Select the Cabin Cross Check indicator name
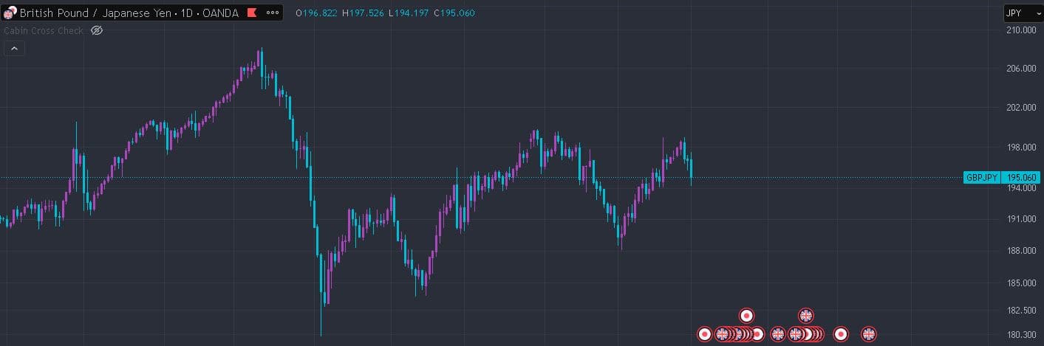This screenshot has height=346, width=1044. click(x=44, y=30)
